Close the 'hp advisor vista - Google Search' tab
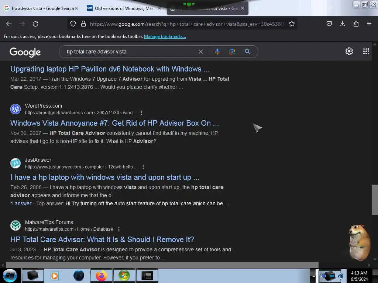This screenshot has height=283, width=378. [76, 8]
